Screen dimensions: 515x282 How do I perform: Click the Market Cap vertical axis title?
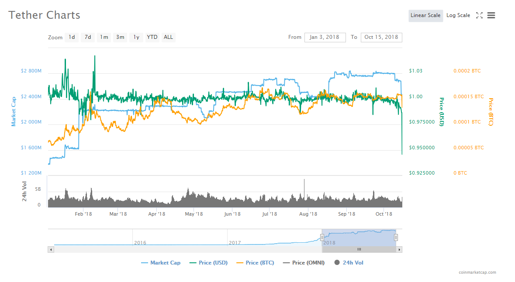coord(14,111)
